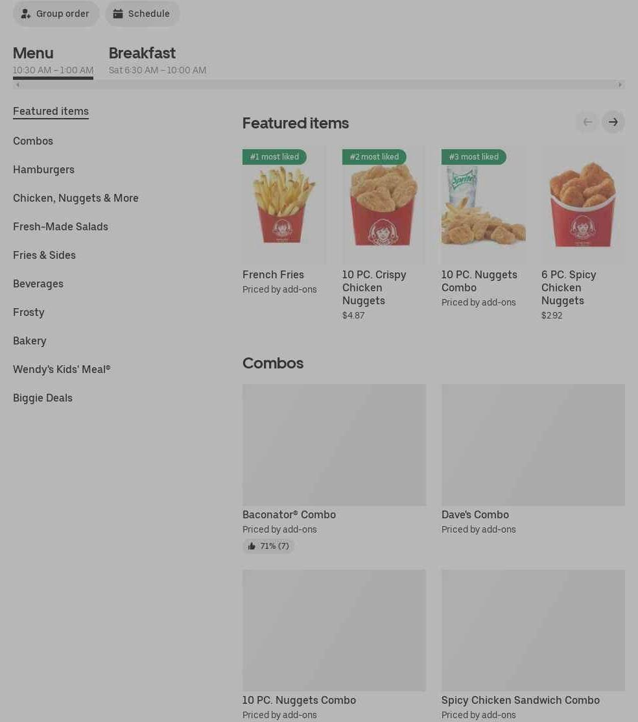Image resolution: width=638 pixels, height=722 pixels.
Task: Jump to Hamburgers category
Action: pyautogui.click(x=43, y=169)
